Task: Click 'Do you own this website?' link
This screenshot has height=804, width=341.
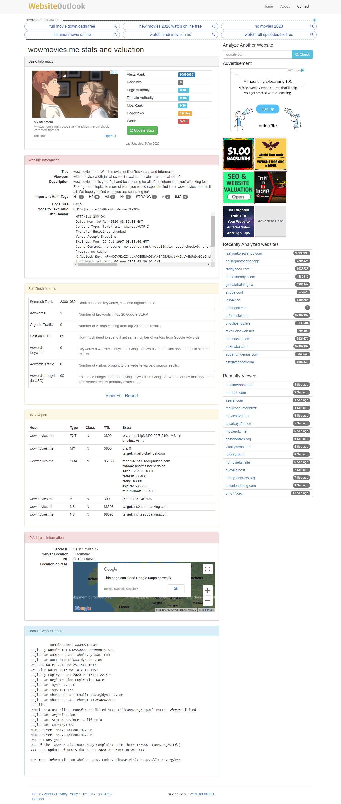Action: pyautogui.click(x=121, y=589)
